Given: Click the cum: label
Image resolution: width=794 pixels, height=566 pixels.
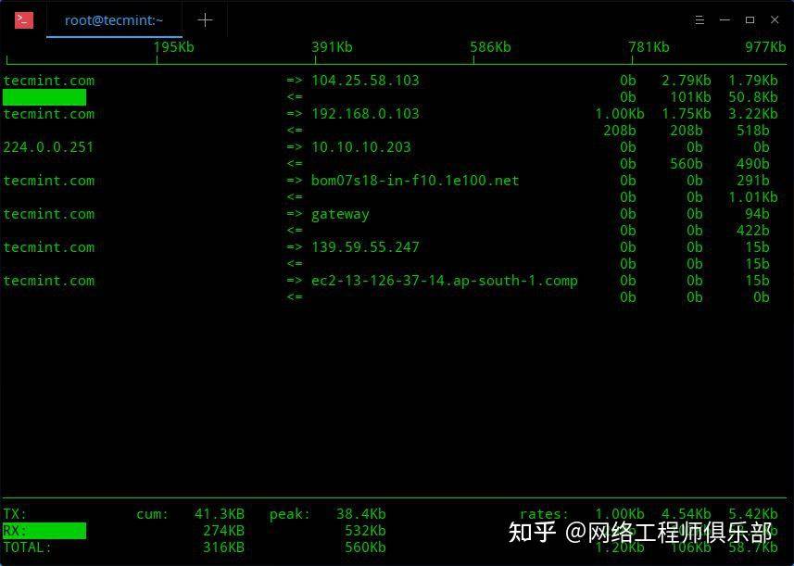Looking at the screenshot, I should click(153, 514).
